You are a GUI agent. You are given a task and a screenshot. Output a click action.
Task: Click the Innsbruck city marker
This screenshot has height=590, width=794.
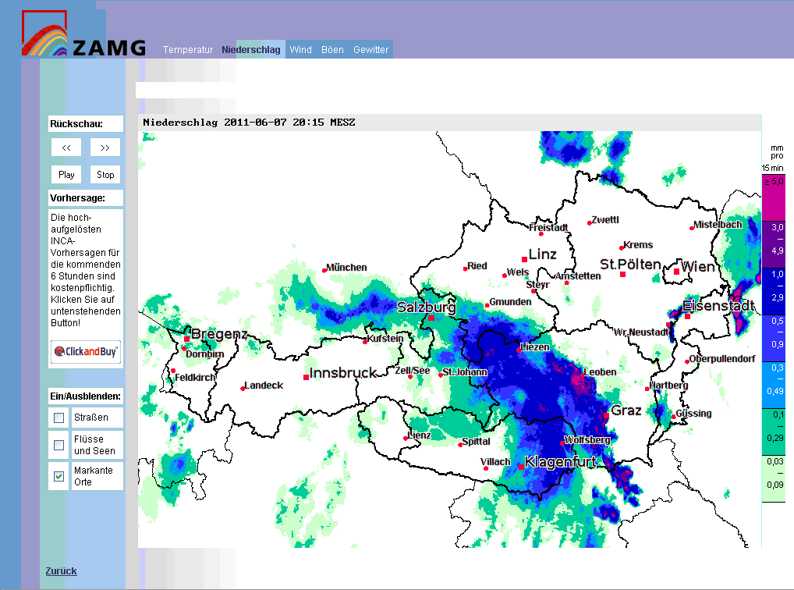(306, 377)
